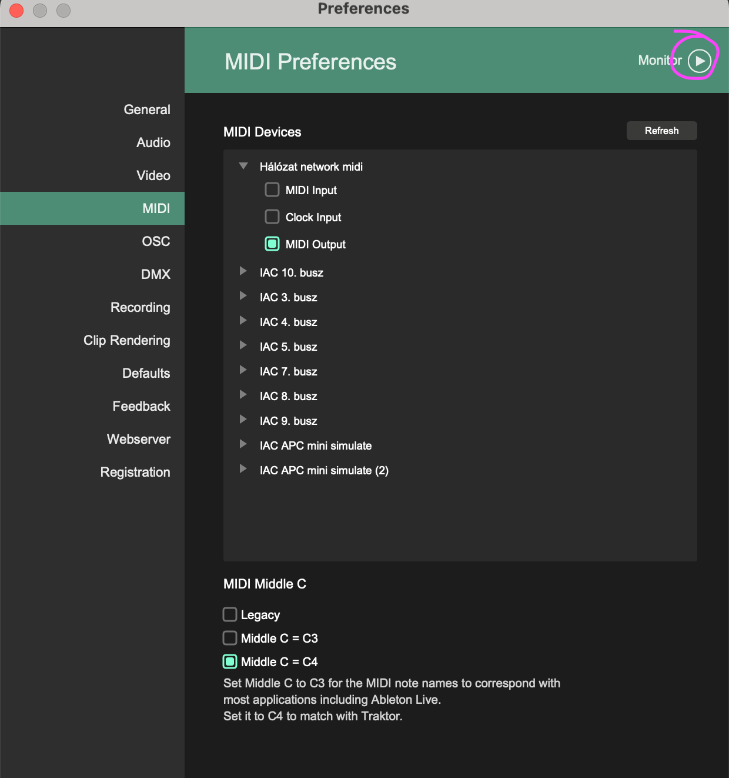Enable the MIDI Input checkbox
Image resolution: width=729 pixels, height=778 pixels.
tap(272, 189)
